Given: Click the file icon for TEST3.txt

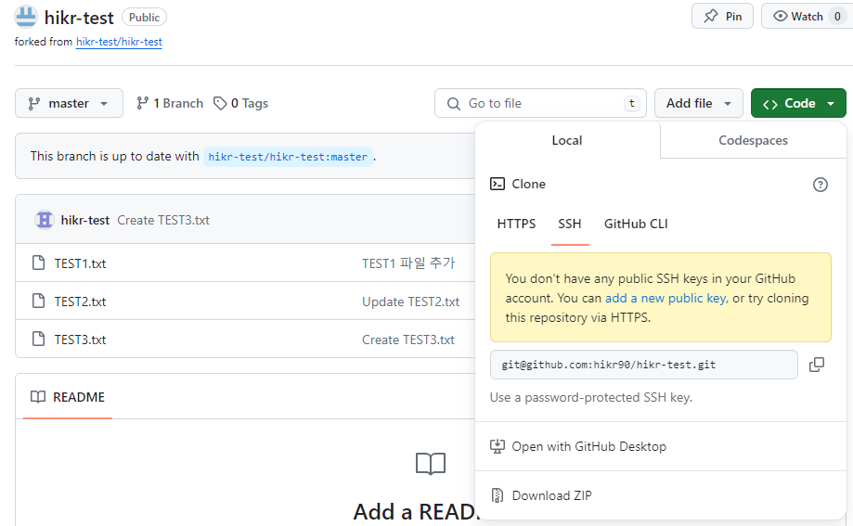Looking at the screenshot, I should (39, 339).
